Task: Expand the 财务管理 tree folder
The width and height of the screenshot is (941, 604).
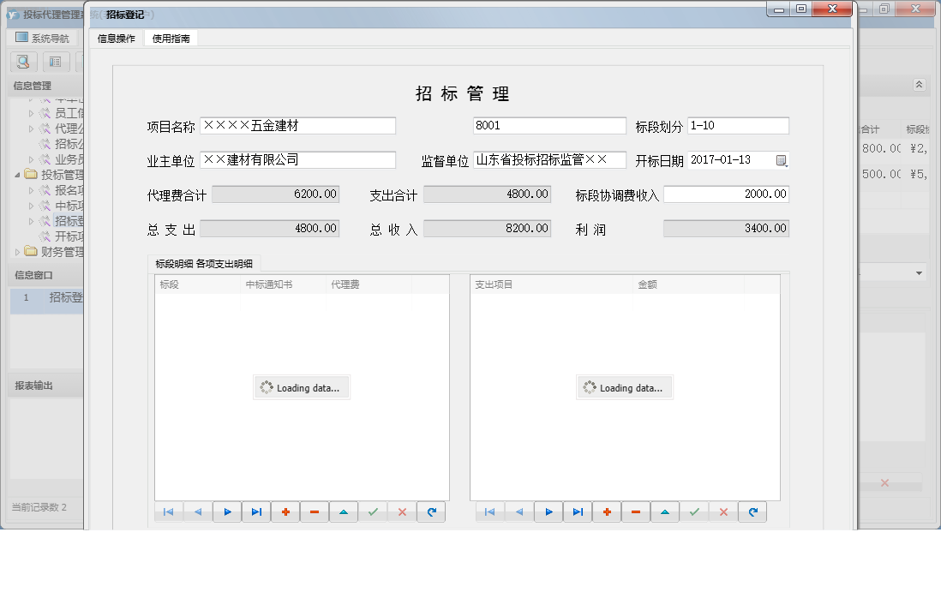Action: click(18, 252)
